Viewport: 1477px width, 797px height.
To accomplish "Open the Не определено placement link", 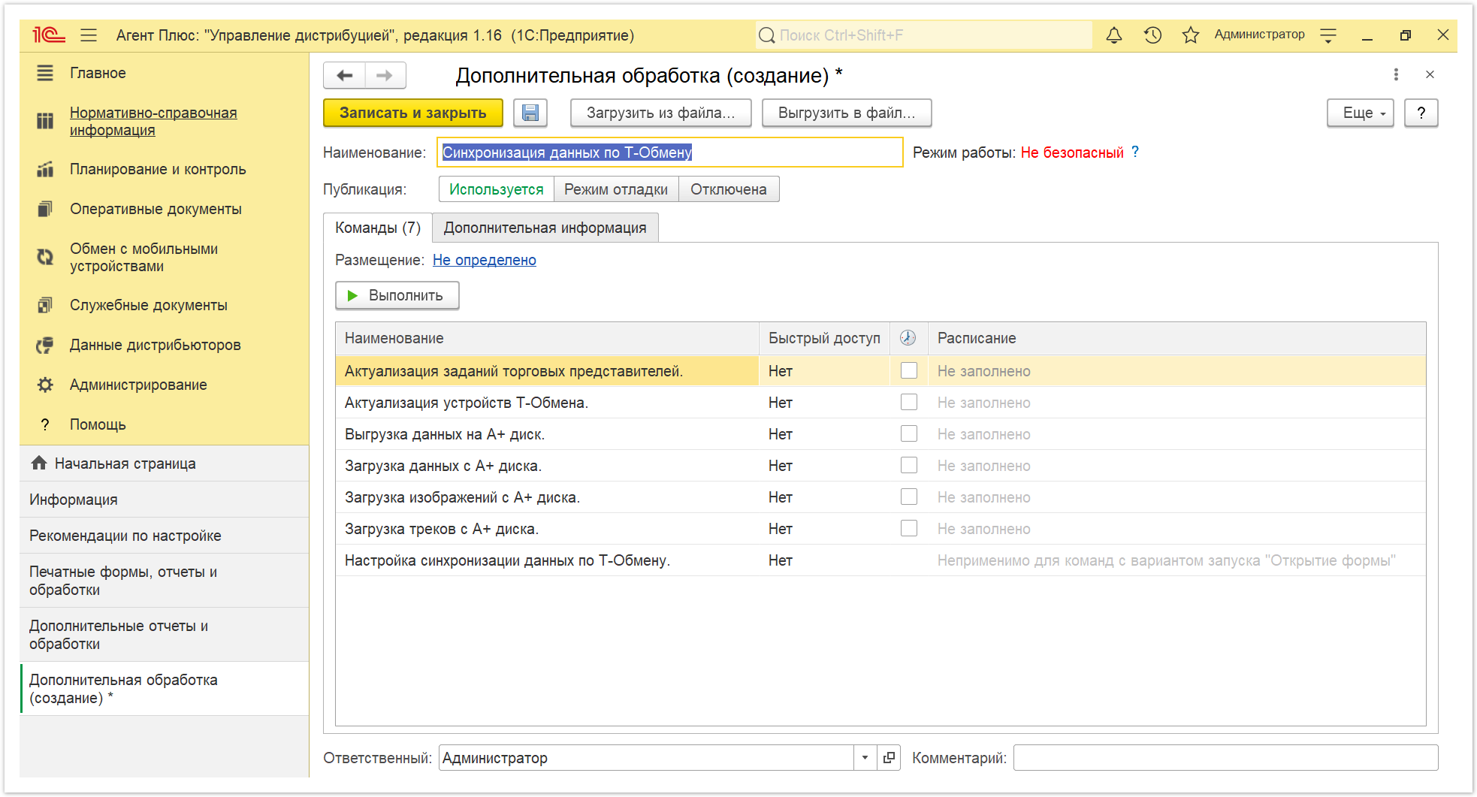I will [x=485, y=260].
